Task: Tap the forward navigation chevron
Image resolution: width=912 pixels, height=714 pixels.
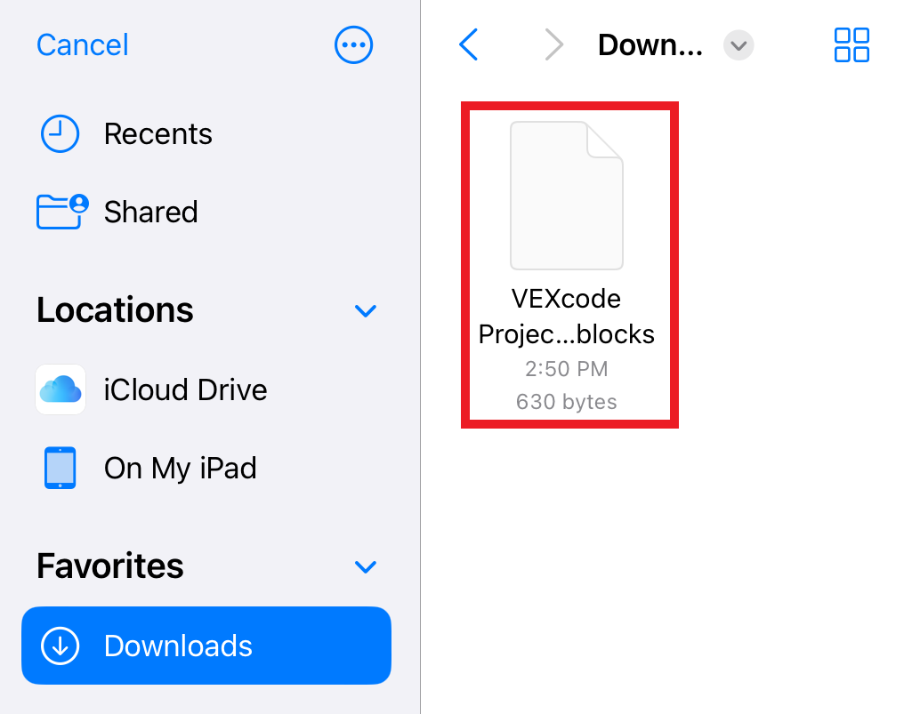Action: click(x=553, y=44)
